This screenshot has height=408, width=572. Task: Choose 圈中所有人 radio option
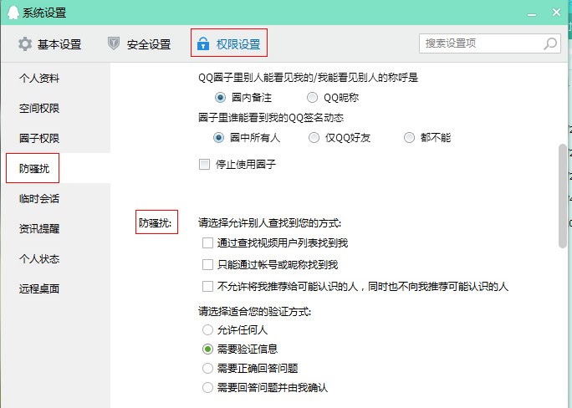tap(218, 138)
